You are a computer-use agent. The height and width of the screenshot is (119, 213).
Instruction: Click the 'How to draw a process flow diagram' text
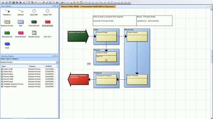click(108, 17)
